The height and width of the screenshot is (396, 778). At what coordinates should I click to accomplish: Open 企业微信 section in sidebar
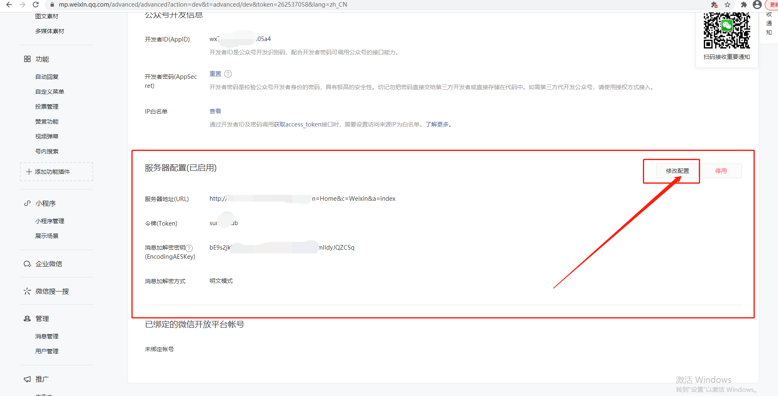48,264
